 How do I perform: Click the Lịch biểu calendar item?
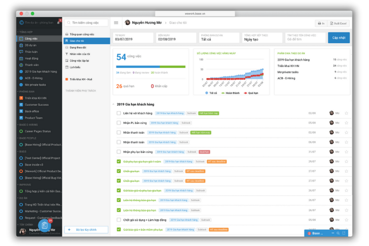click(x=75, y=67)
